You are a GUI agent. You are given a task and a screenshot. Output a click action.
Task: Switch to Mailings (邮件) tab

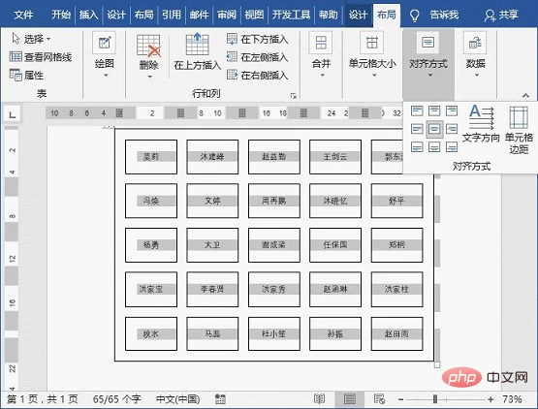199,15
